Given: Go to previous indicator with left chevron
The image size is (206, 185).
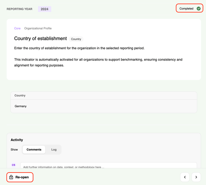Looking at the screenshot, I should [185, 177].
